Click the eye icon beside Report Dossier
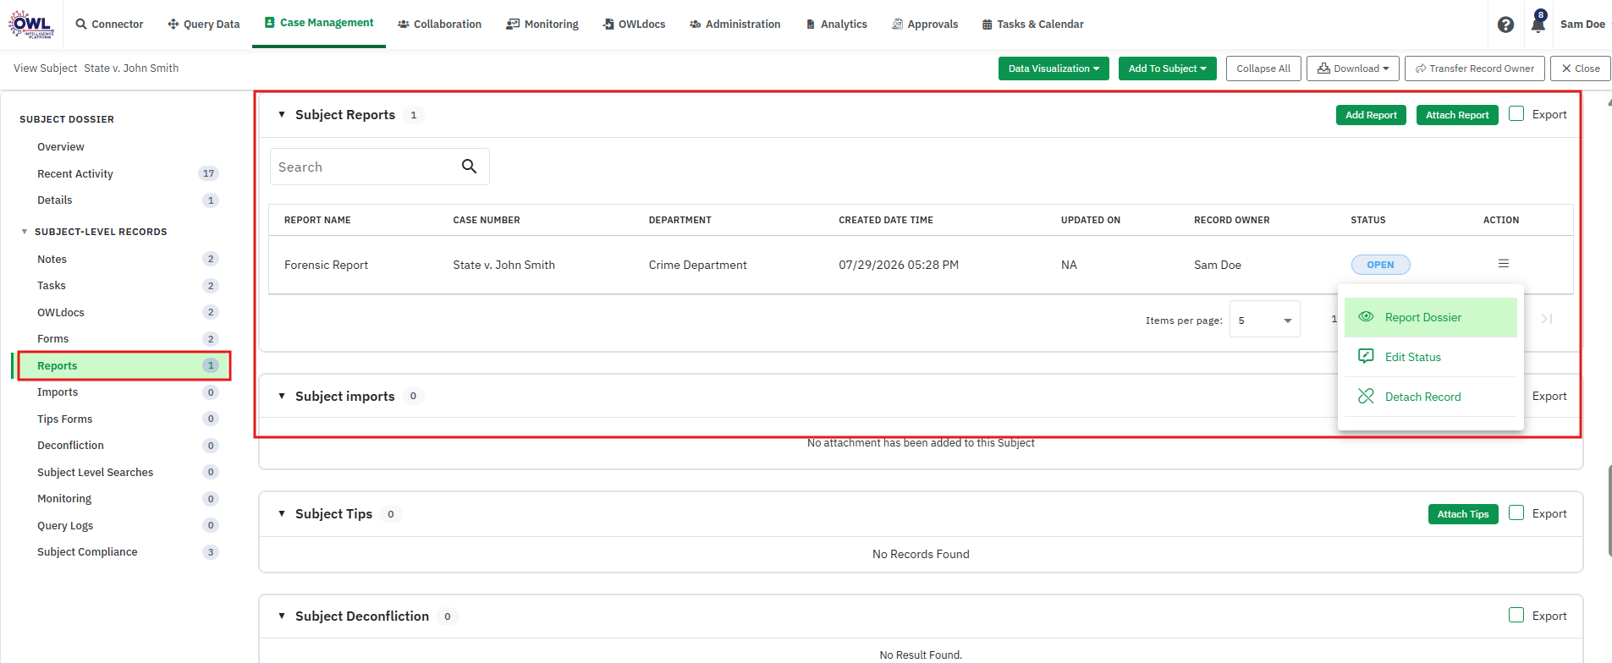 coord(1366,317)
